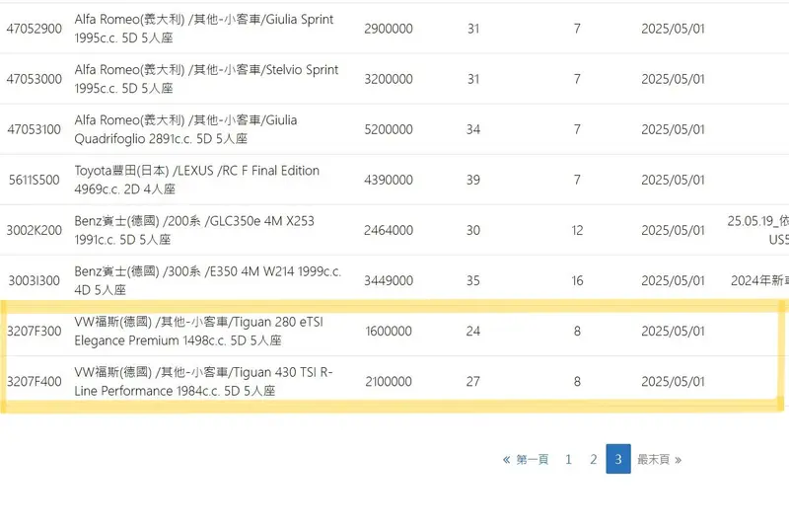Select the price 3449000 cell
789x526 pixels.
point(389,280)
